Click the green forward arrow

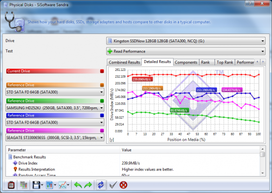[88, 185]
